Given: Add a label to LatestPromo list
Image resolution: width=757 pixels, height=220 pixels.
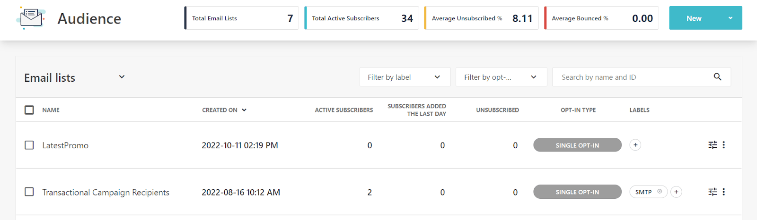Looking at the screenshot, I should pyautogui.click(x=635, y=145).
